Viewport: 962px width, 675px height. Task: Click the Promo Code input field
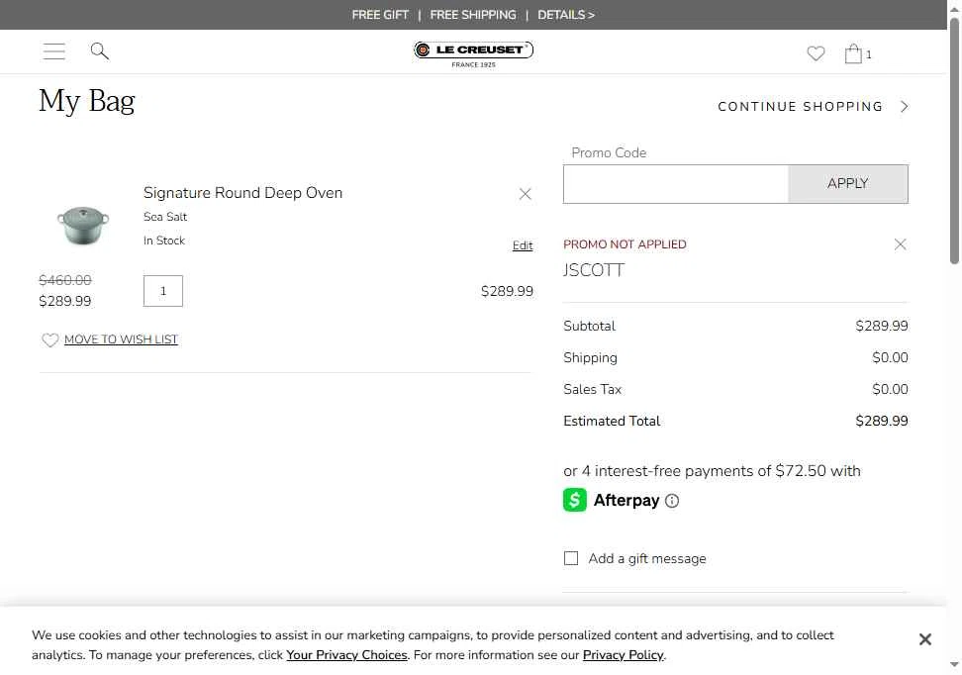[x=676, y=184]
